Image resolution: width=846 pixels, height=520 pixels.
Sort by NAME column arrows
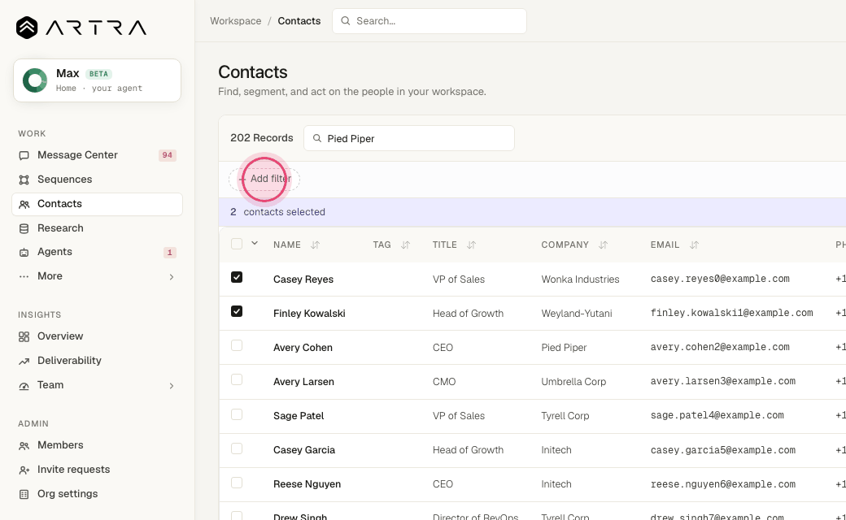(x=315, y=245)
